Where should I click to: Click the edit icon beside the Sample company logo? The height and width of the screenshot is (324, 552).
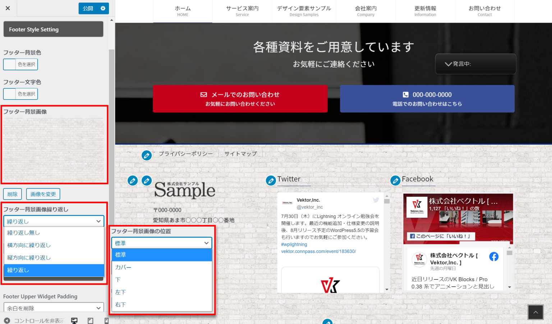pyautogui.click(x=147, y=181)
